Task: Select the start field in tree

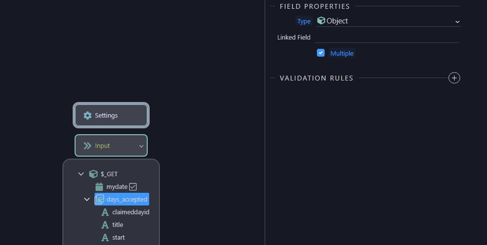Action: coord(118,238)
